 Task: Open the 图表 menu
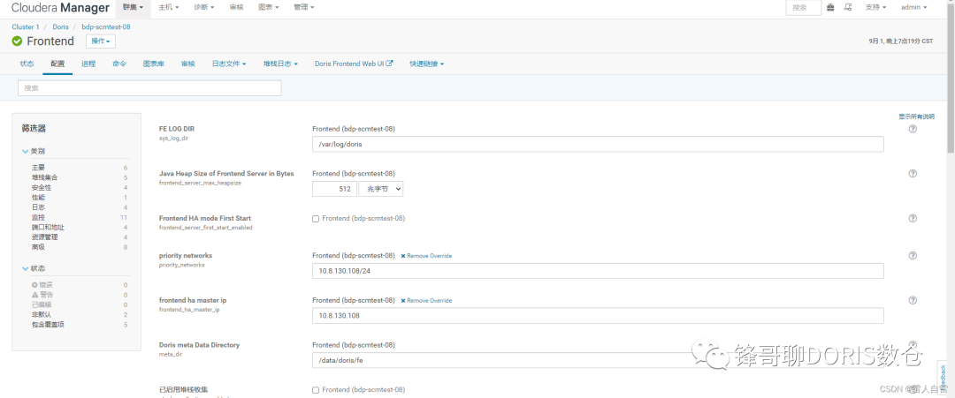pos(267,8)
